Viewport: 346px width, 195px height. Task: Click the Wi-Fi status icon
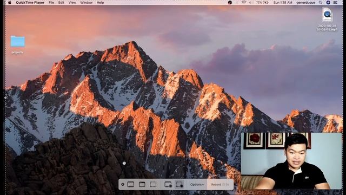(x=244, y=3)
